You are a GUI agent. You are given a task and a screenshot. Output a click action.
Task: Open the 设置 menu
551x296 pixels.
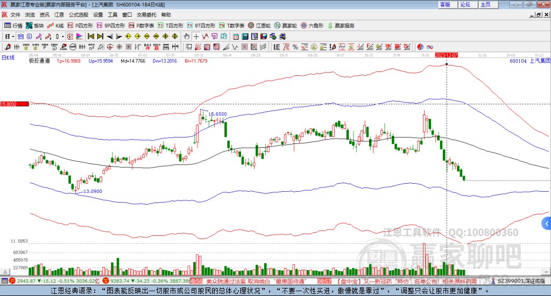pyautogui.click(x=98, y=15)
